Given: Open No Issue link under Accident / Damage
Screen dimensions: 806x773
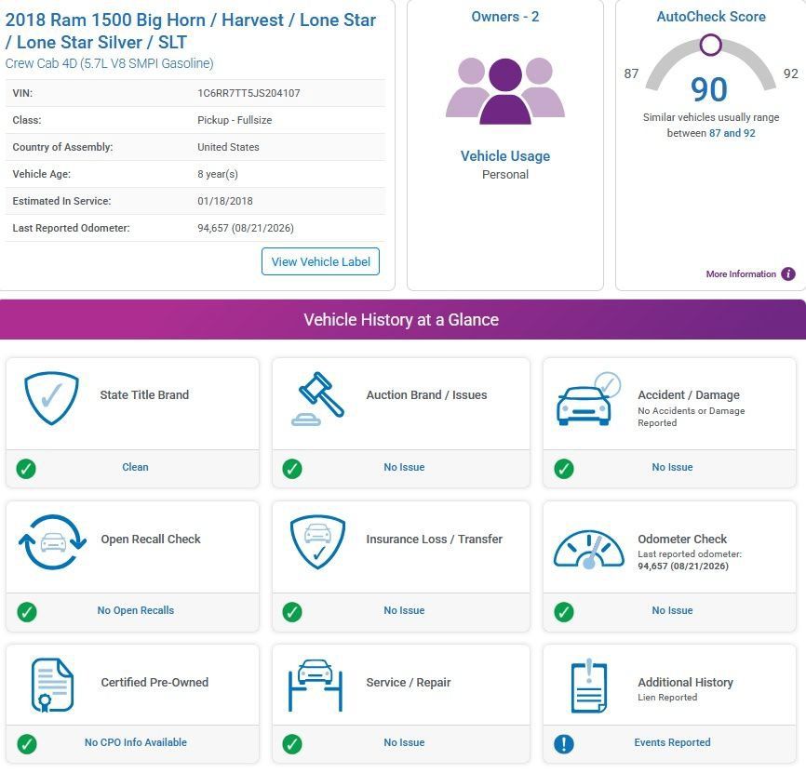Looking at the screenshot, I should [672, 467].
